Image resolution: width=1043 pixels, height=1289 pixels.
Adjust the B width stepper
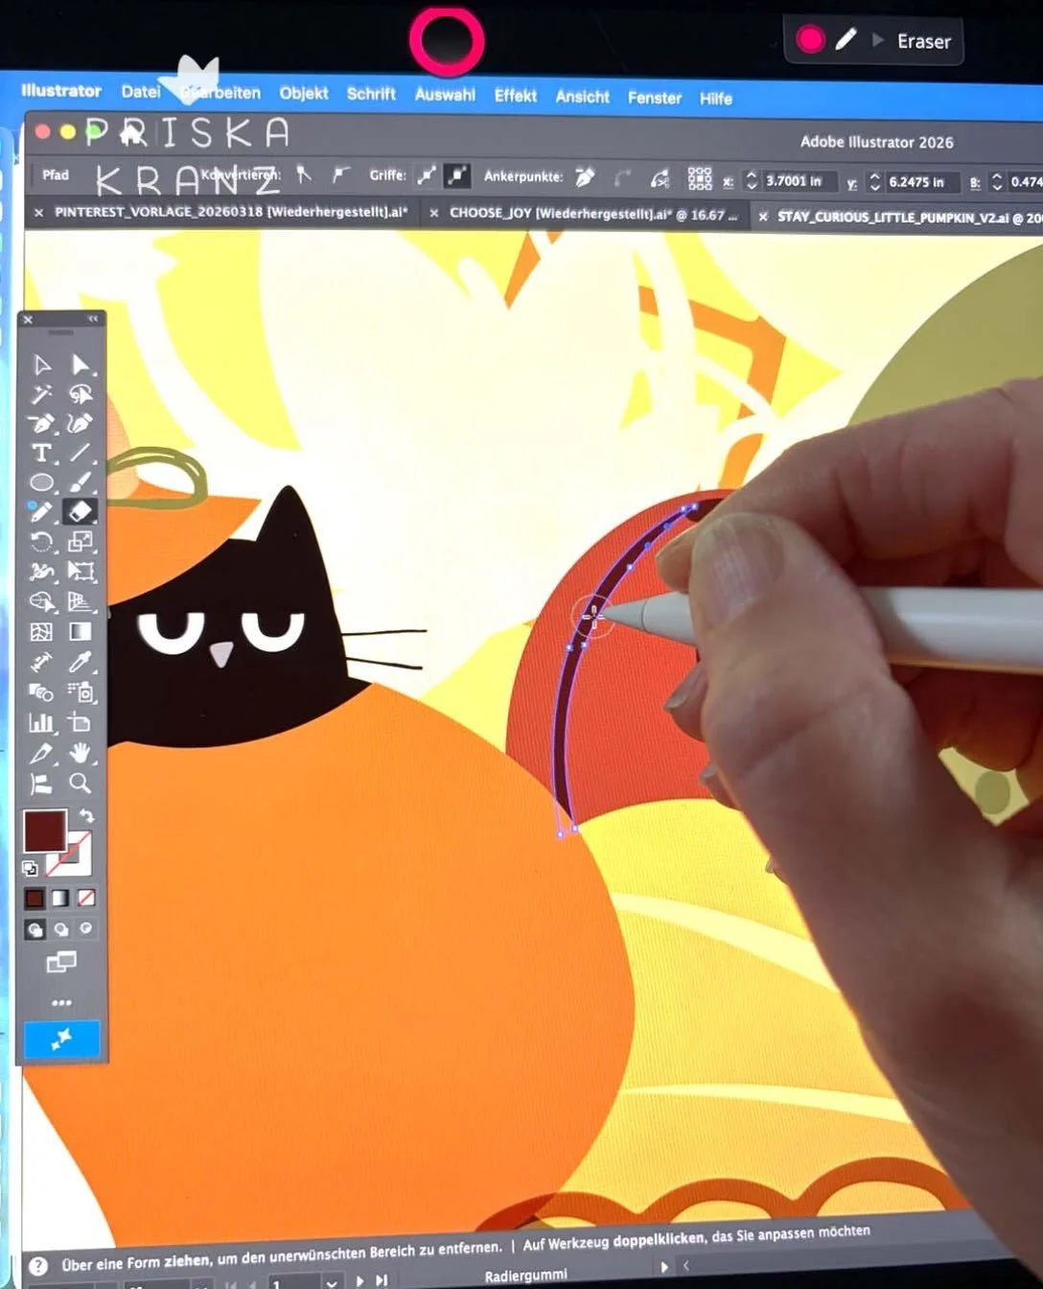coord(997,181)
